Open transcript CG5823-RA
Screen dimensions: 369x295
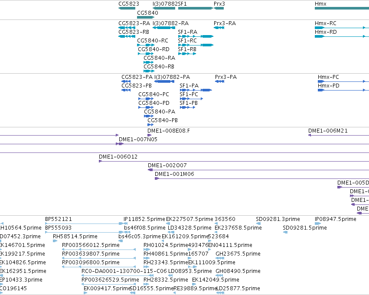click(134, 23)
